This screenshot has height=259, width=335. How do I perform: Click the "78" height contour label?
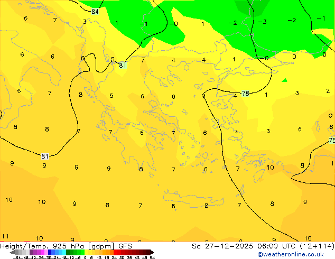click(246, 94)
